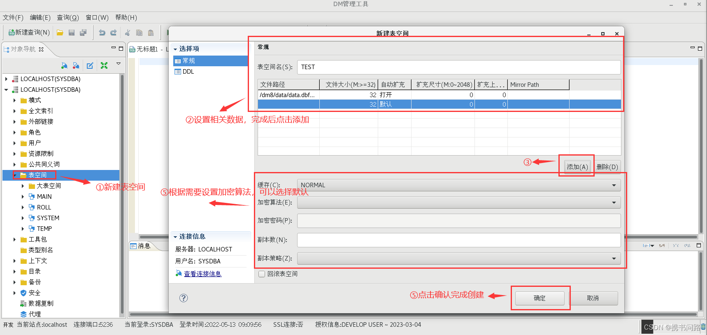Click the New Query (新建查询) toolbar button
The height and width of the screenshot is (335, 707).
click(x=29, y=33)
